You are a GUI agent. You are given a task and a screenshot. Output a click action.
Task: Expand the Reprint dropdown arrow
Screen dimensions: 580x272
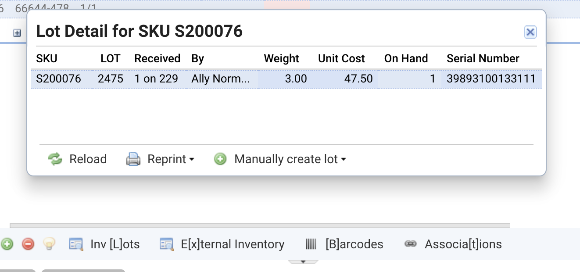click(192, 160)
